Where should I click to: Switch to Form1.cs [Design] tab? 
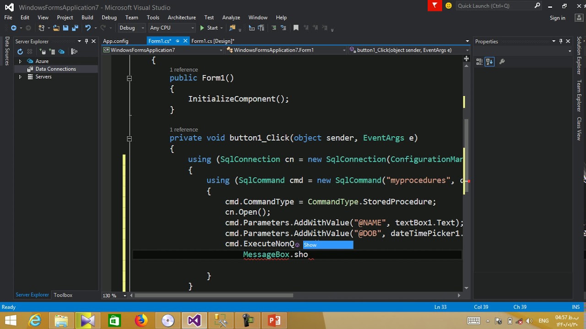tap(212, 41)
